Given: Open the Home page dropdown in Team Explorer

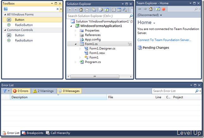Looking at the screenshot, I should pyautogui.click(x=154, y=23).
